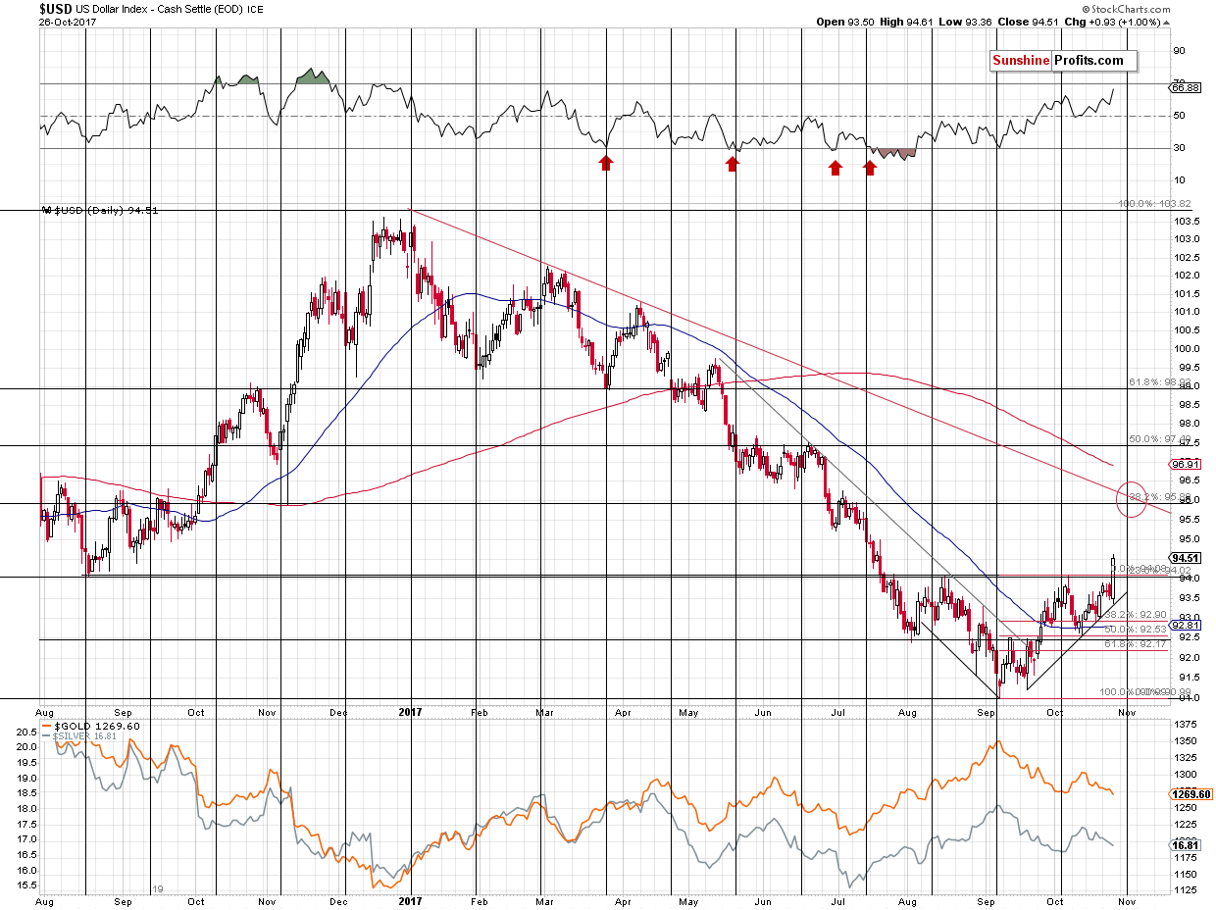Click the red 96.91 moving average tag

(x=1186, y=464)
